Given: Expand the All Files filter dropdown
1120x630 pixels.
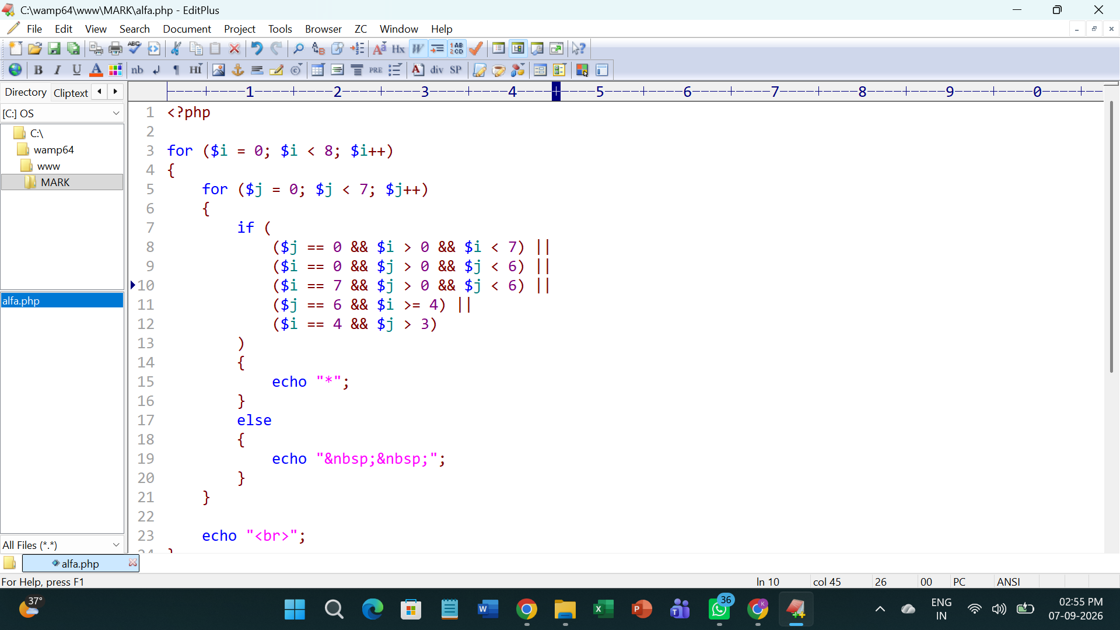Looking at the screenshot, I should 62,545.
